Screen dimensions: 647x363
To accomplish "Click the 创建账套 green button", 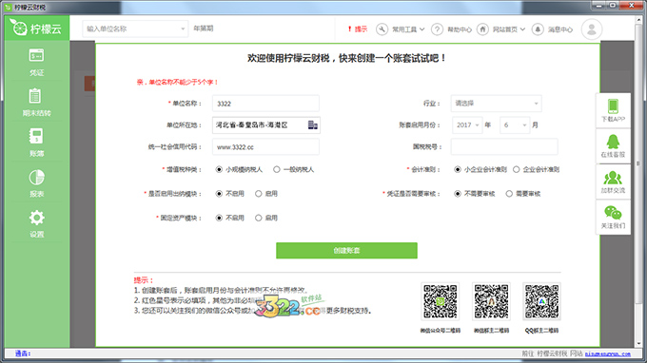I will (346, 251).
